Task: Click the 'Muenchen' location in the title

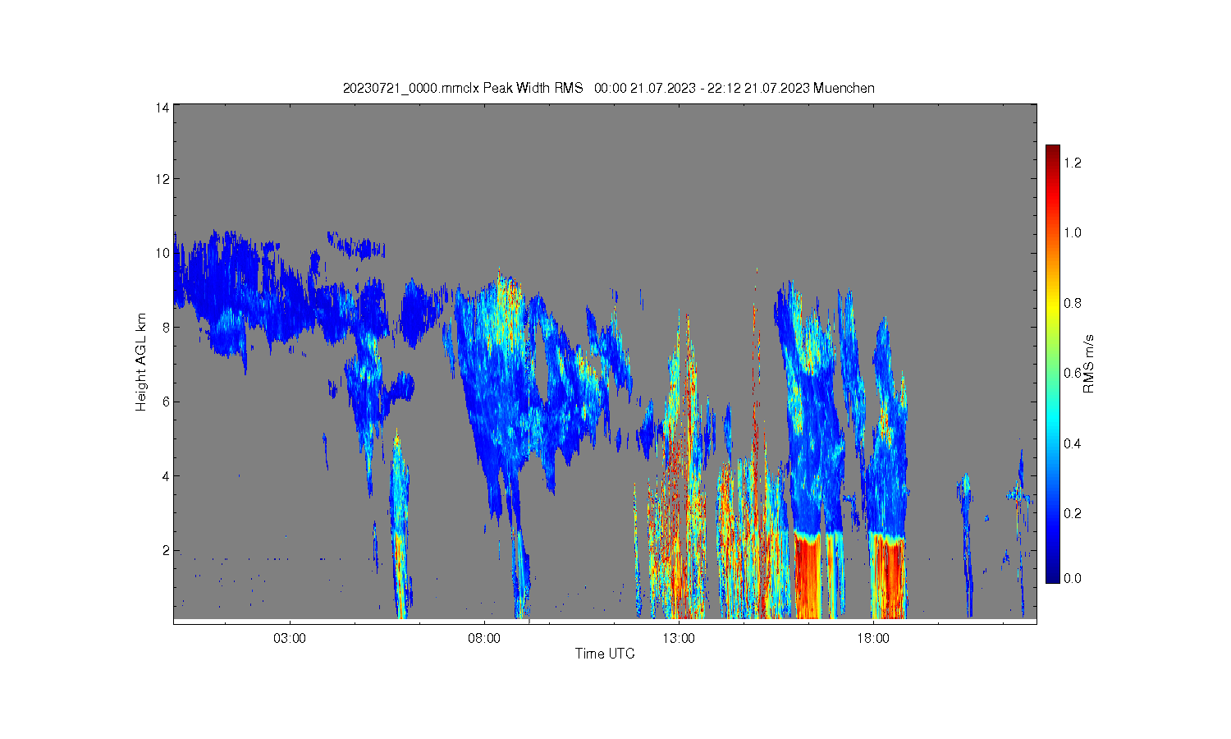Action: pos(844,88)
